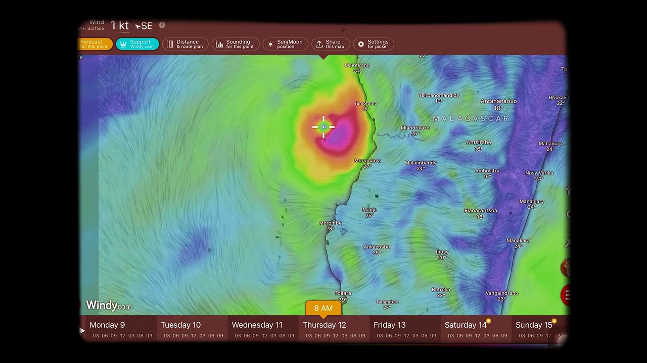Click the Windy.com logo
Viewport: 647px width, 363px height.
point(109,305)
